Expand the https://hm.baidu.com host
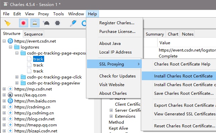The image size is (216, 133). tap(4, 101)
